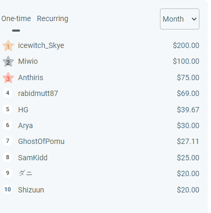This screenshot has height=213, width=211.
Task: Click the gold rank 1 star icon
Action: (8, 46)
